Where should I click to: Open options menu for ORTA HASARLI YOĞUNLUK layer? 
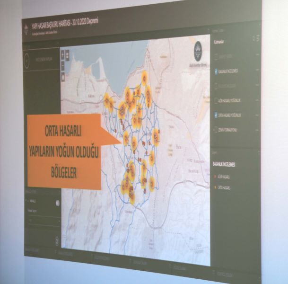click(x=257, y=115)
